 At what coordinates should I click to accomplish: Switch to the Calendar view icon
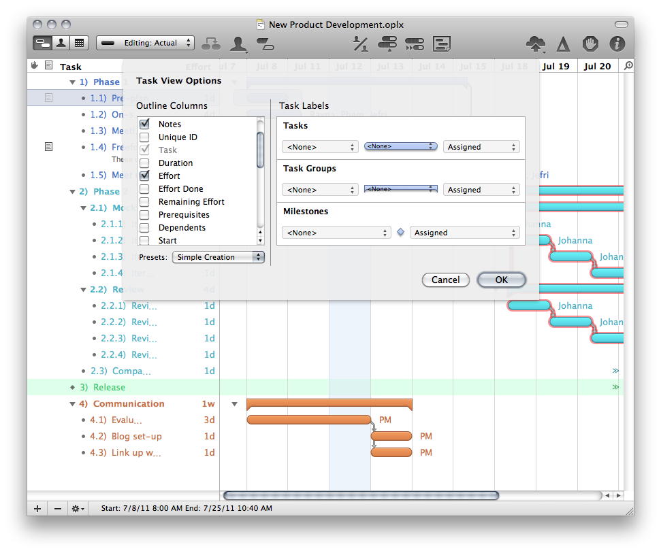click(79, 43)
